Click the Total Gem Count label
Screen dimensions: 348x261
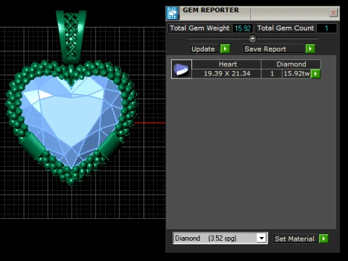286,28
